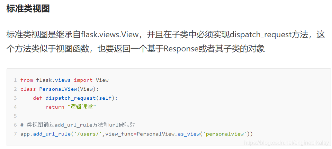Click the comment on code line 6
This screenshot has height=149, width=332.
click(80, 125)
